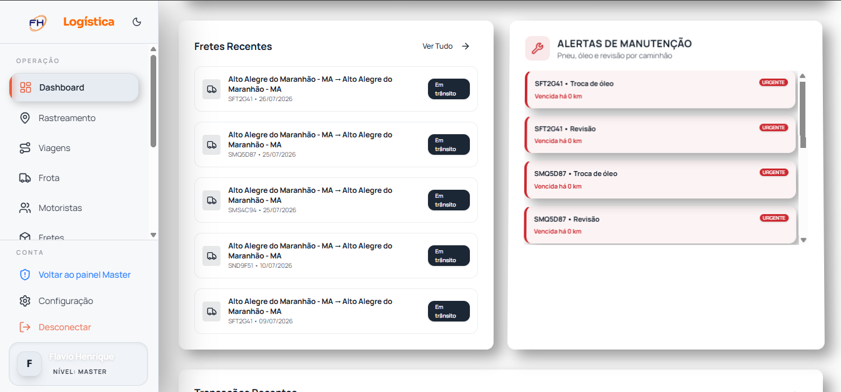841x392 pixels.
Task: Click Em trânsito badge for SMS4C94 freight
Action: (x=449, y=200)
